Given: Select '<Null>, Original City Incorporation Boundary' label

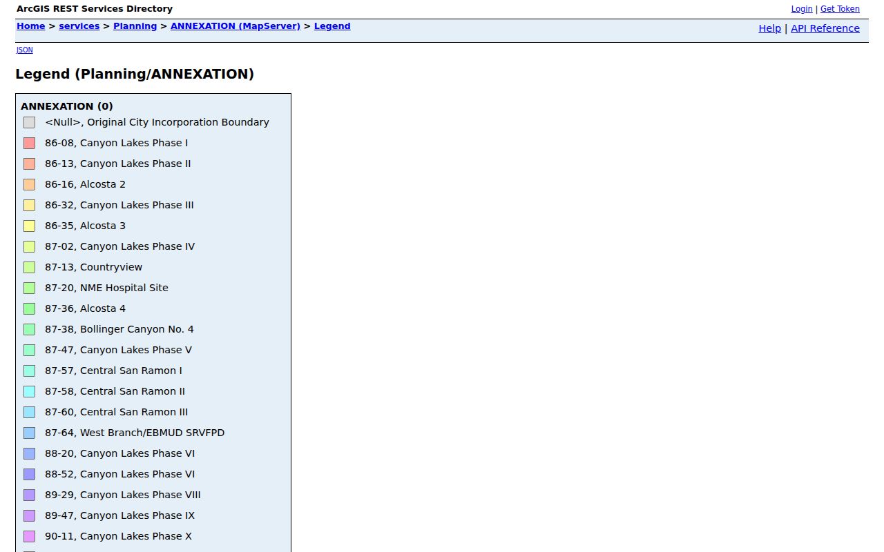Looking at the screenshot, I should pos(157,122).
